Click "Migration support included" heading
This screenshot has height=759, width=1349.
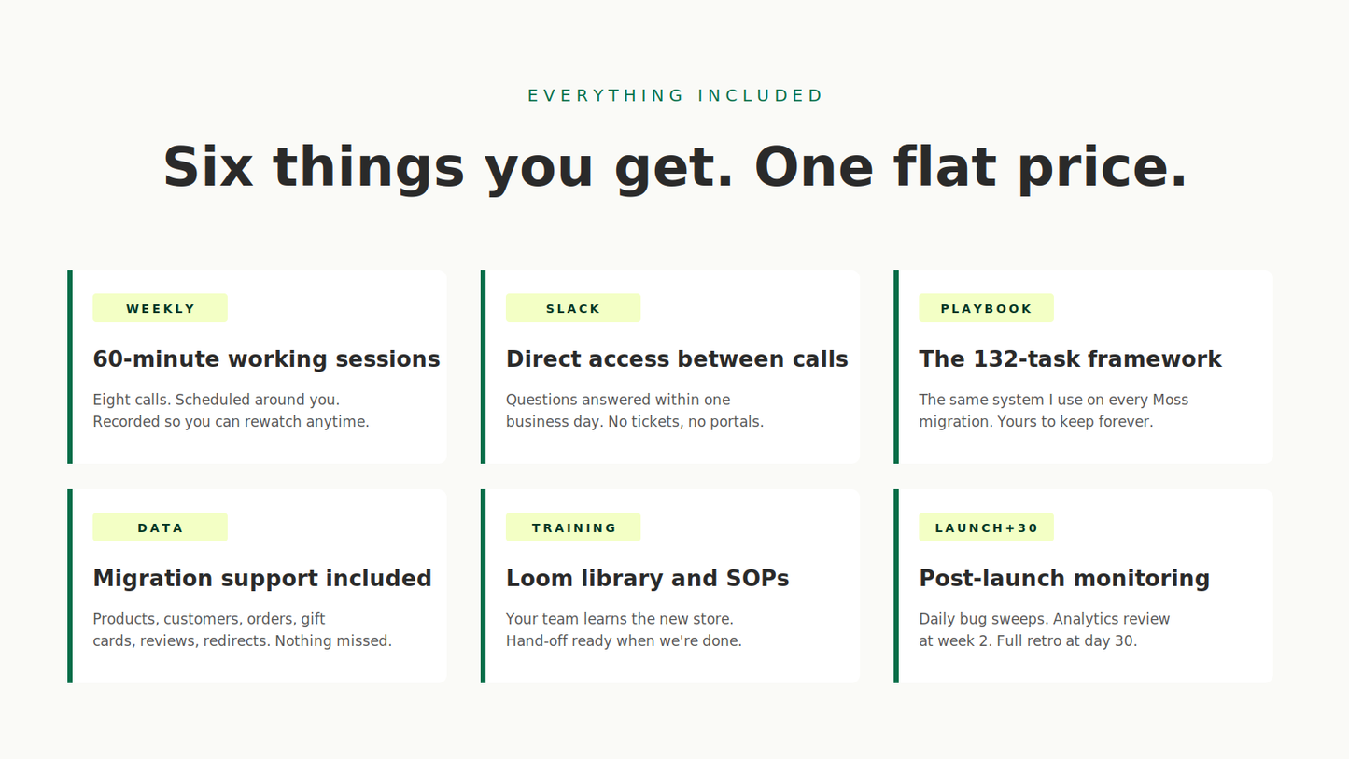click(262, 579)
